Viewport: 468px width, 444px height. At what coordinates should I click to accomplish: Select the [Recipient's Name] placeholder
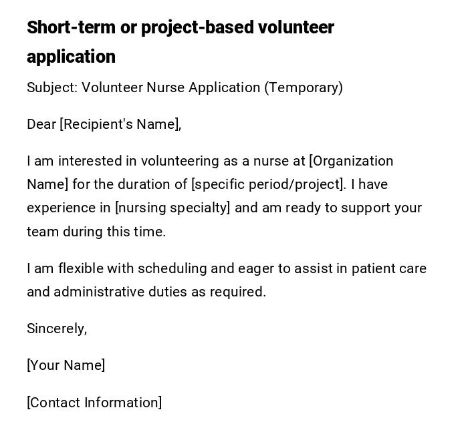[120, 124]
